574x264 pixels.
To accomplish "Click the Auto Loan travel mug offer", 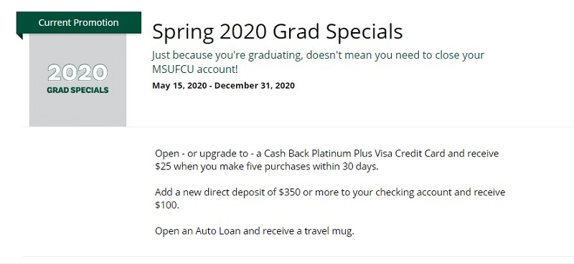I will (x=255, y=231).
